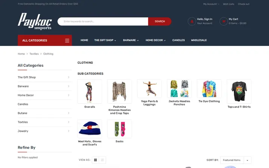Select Barware in the sidebar
Image resolution: width=269 pixels, height=168 pixels.
(23, 86)
